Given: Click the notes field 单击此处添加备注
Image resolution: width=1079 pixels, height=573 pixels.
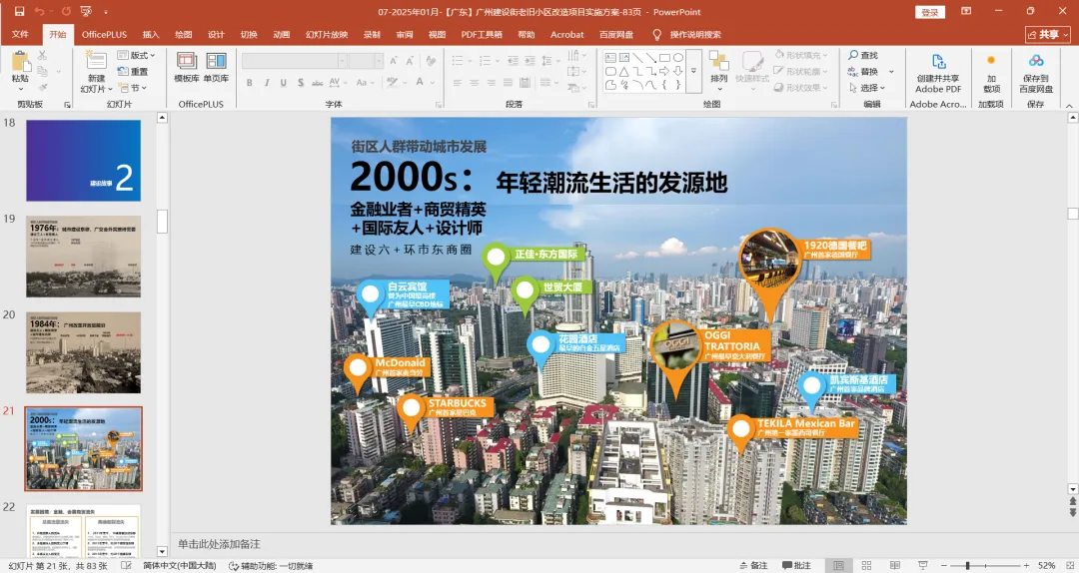Looking at the screenshot, I should tap(219, 544).
